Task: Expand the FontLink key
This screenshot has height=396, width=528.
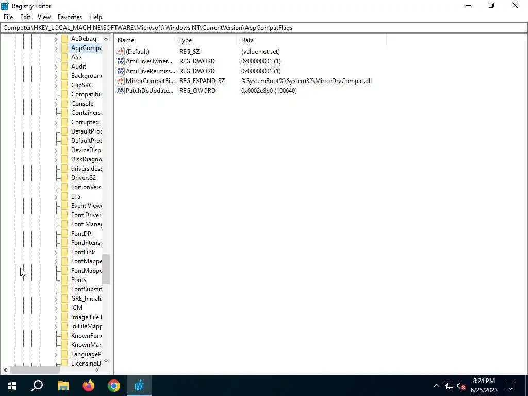Action: tap(56, 253)
